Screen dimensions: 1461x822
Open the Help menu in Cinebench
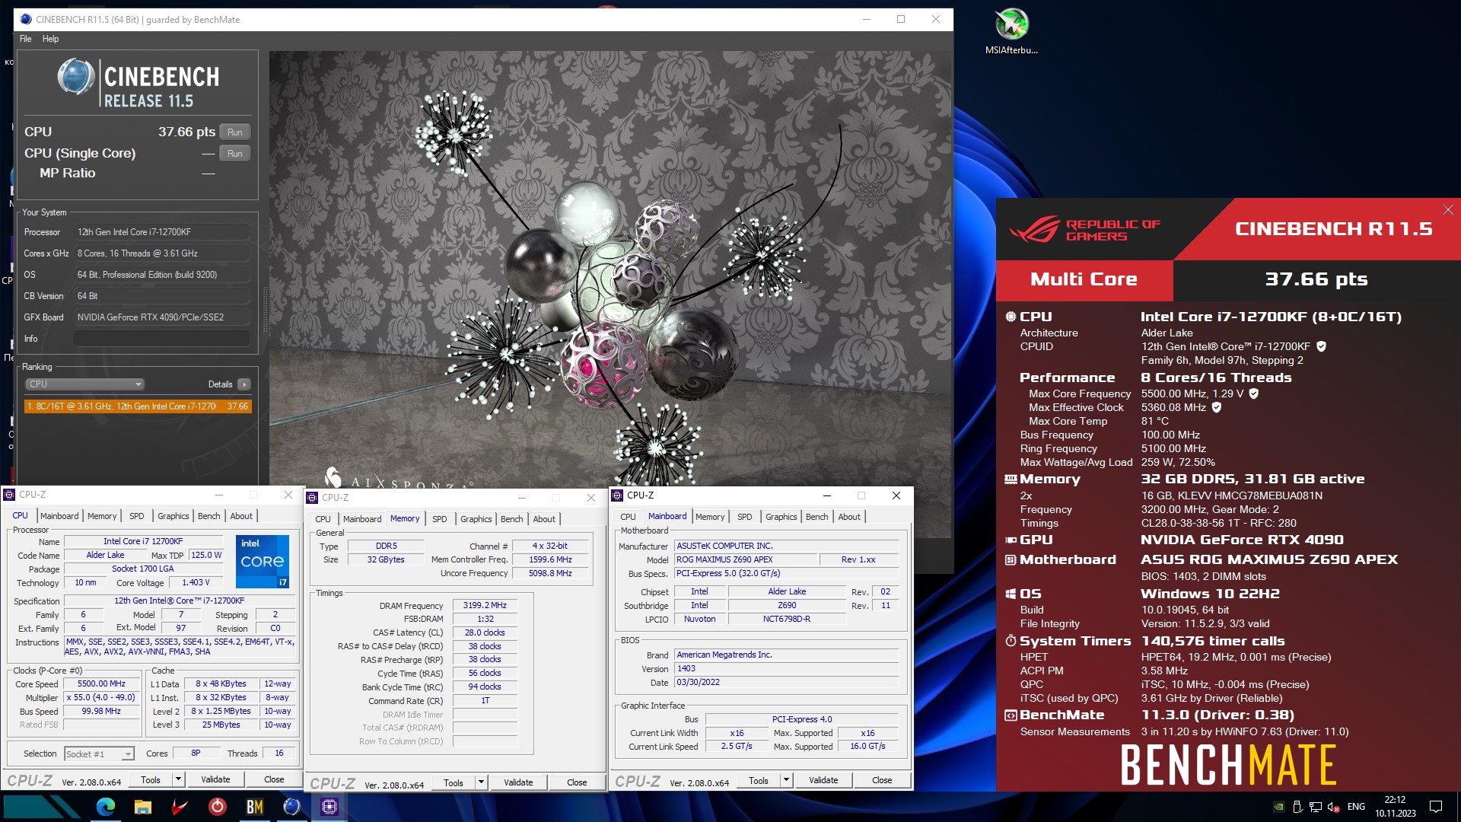50,39
